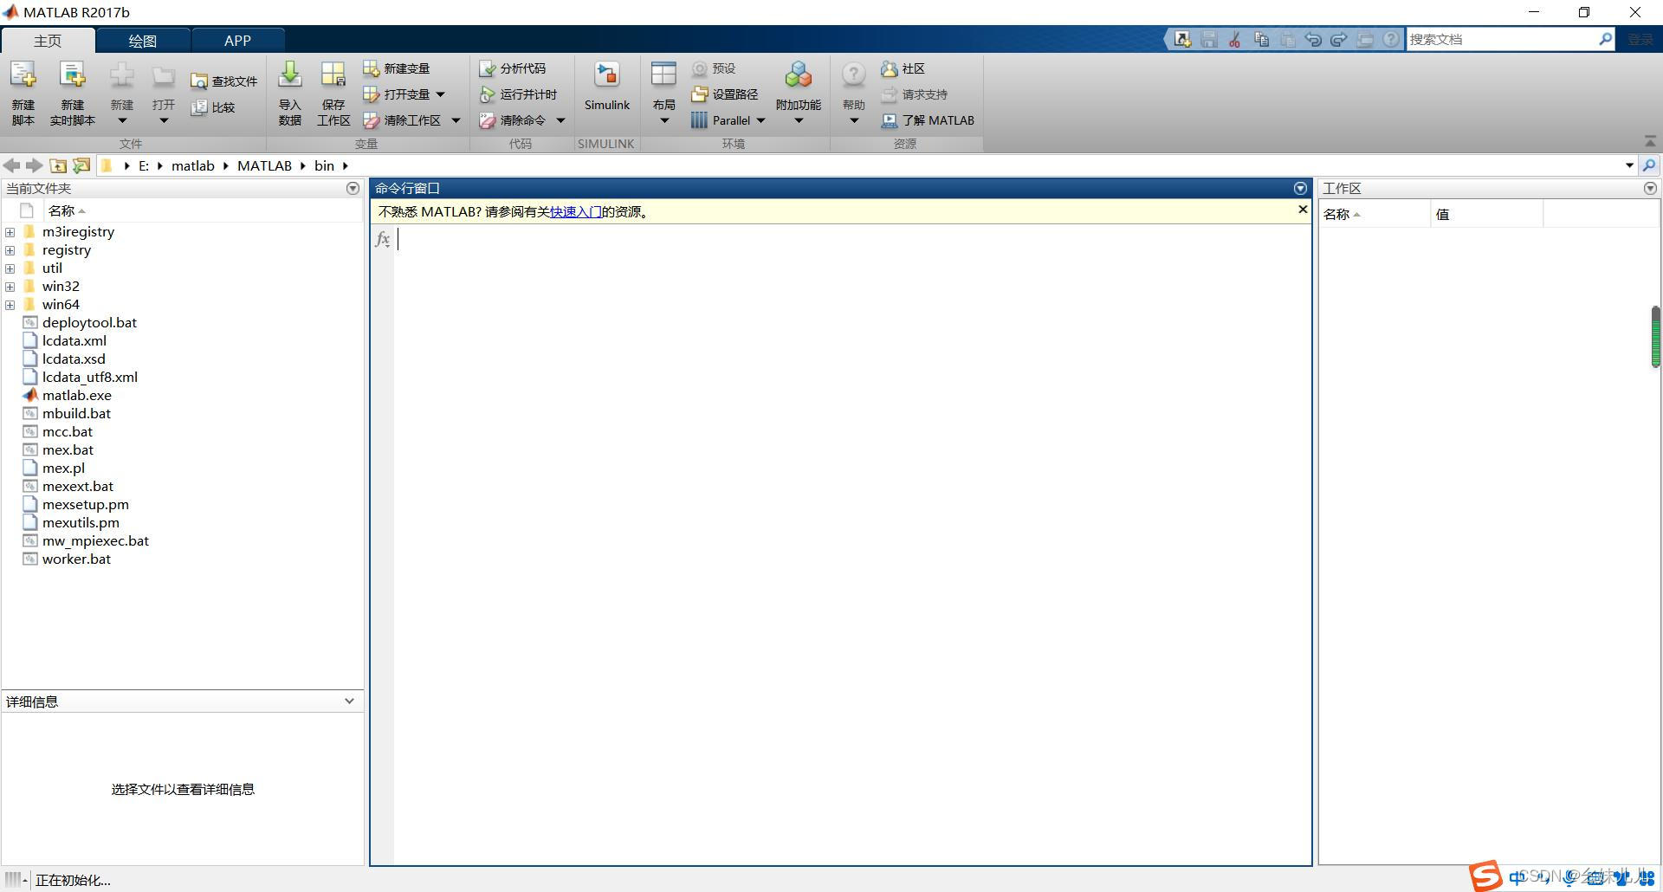The width and height of the screenshot is (1663, 892).
Task: Click 分析代码 analyze code
Action: [513, 68]
